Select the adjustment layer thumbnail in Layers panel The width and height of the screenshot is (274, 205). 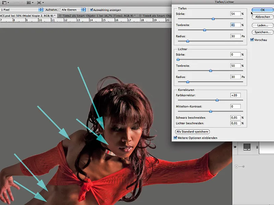(247, 147)
